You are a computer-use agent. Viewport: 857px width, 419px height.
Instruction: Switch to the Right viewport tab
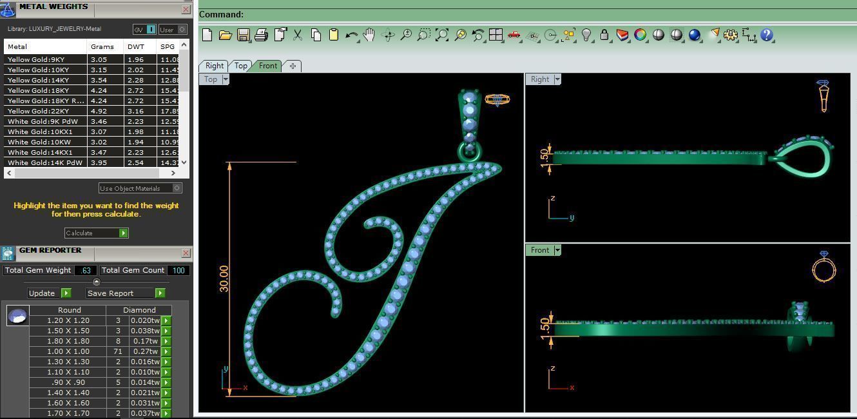click(214, 66)
